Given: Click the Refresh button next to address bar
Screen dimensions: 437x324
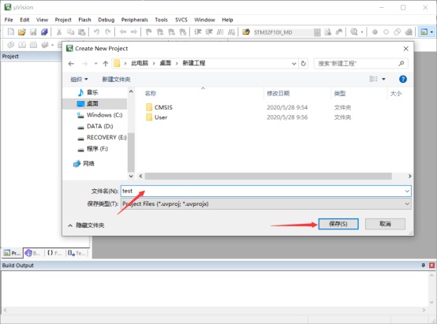Looking at the screenshot, I should click(x=303, y=64).
